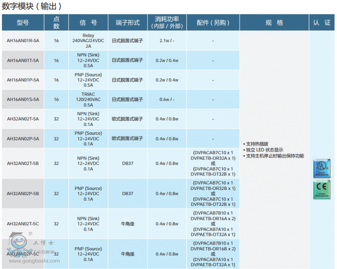Screen dimensions: 337x269
Task: Select the AH32AN02T-5B model row label
Action: pos(23,163)
